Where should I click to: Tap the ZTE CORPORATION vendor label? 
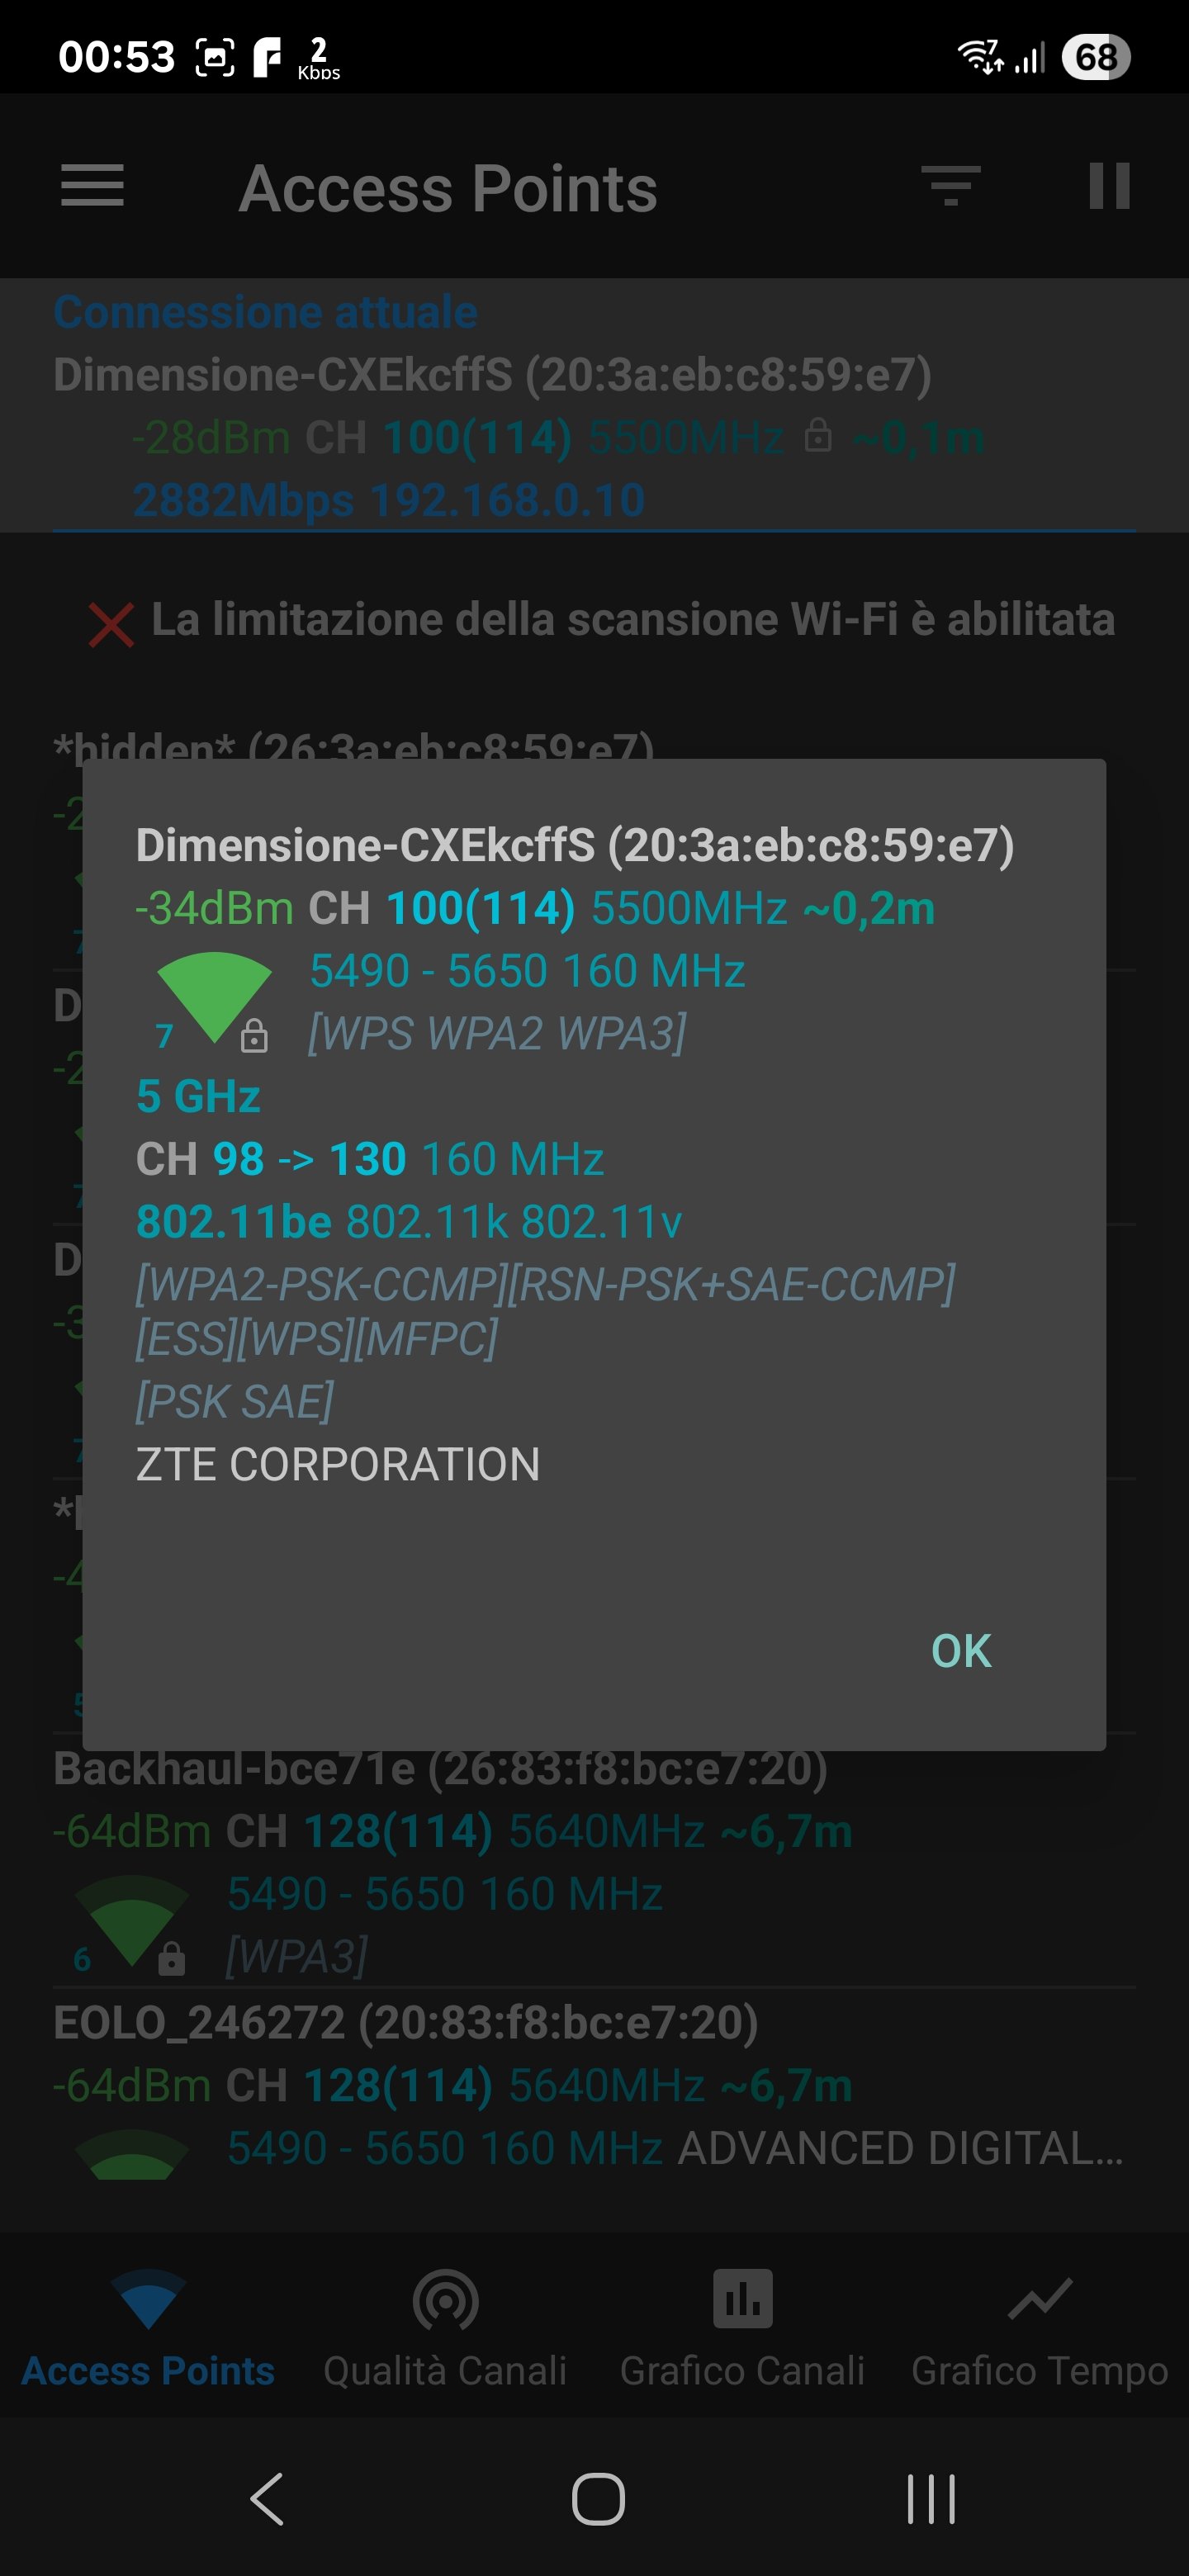click(338, 1464)
